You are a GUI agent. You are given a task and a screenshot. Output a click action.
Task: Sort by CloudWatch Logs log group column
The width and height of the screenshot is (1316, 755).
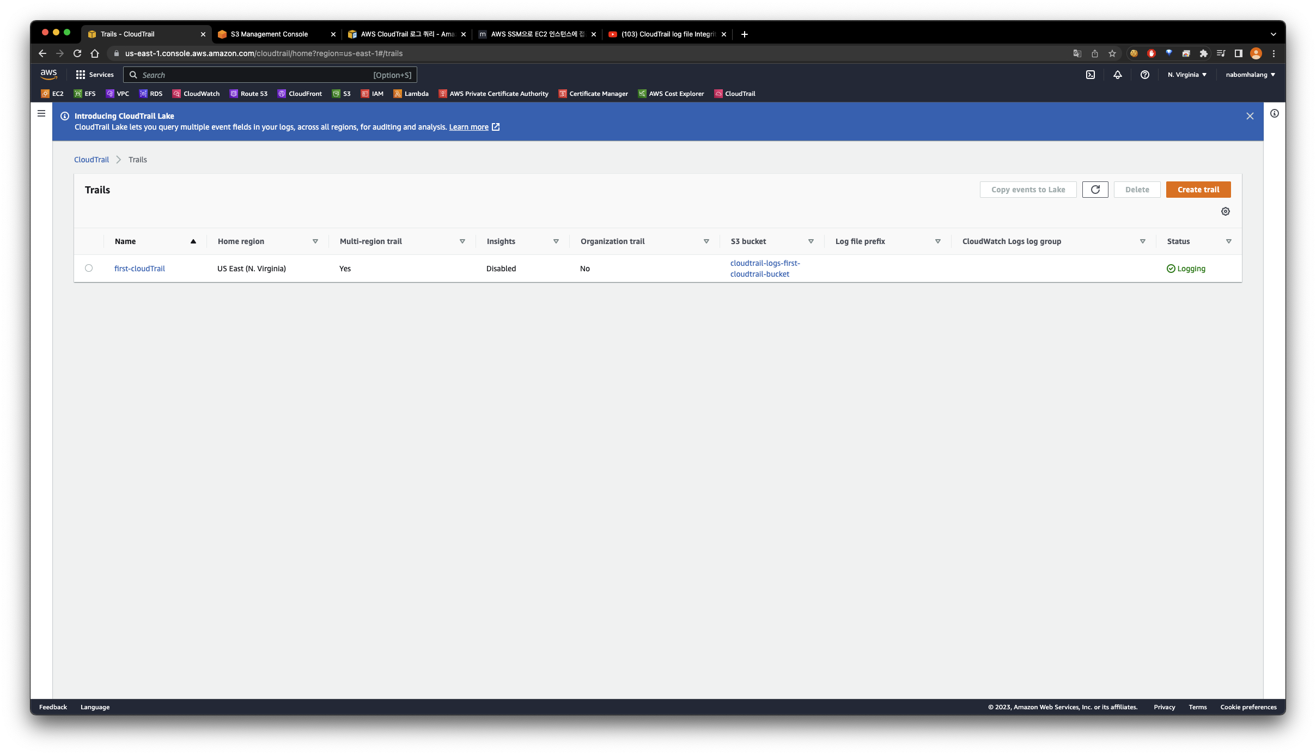1053,241
